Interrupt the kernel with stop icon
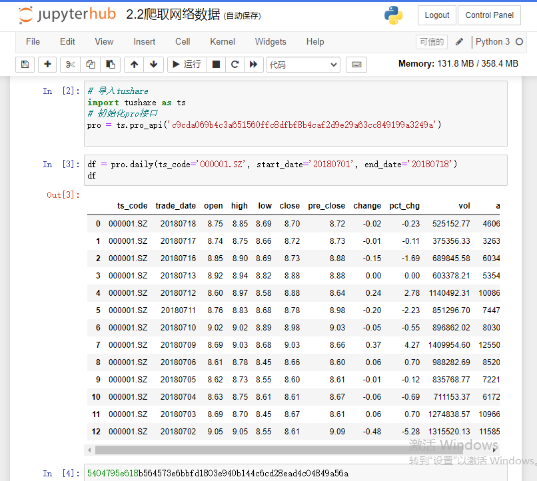Viewport: 537px width, 481px height. pos(216,65)
